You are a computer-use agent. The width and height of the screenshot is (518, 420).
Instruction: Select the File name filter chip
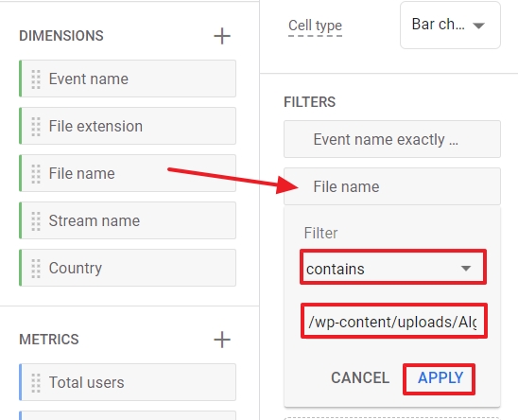point(392,186)
